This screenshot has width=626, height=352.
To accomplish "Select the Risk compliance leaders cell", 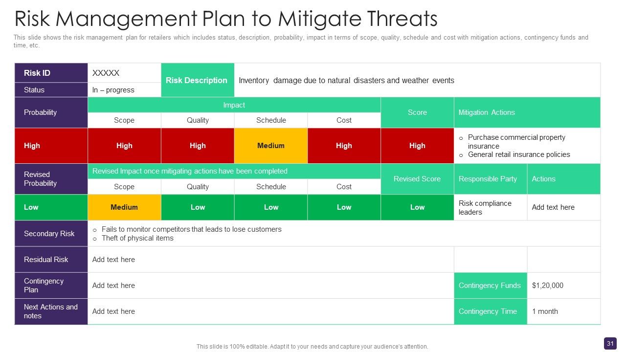I will pyautogui.click(x=491, y=207).
